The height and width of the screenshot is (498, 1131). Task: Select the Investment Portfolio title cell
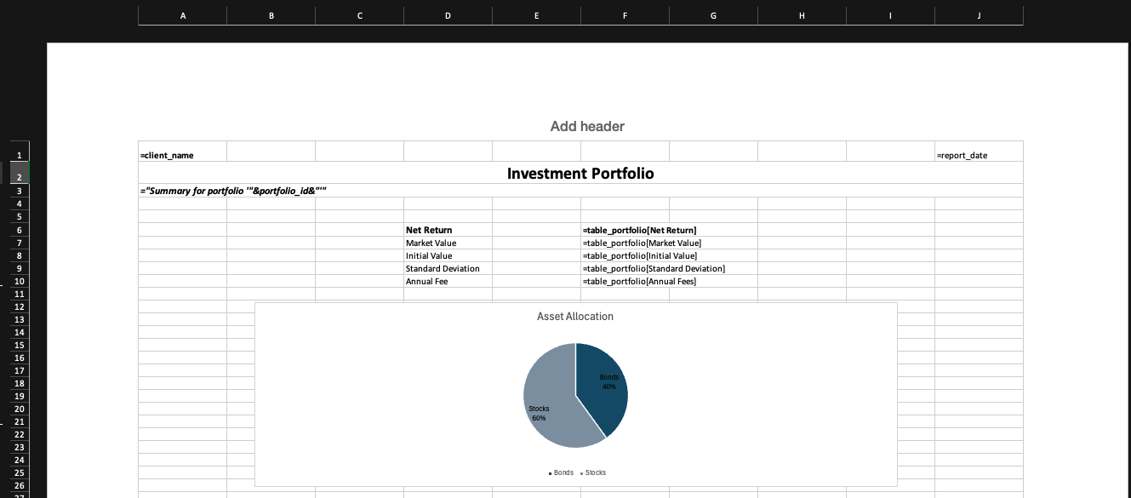580,174
